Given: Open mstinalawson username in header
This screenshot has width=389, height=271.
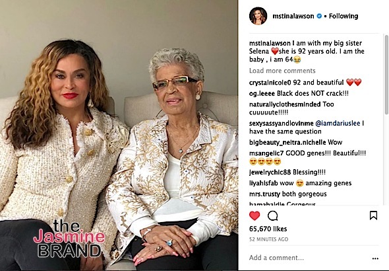Looking at the screenshot, I should (x=293, y=16).
